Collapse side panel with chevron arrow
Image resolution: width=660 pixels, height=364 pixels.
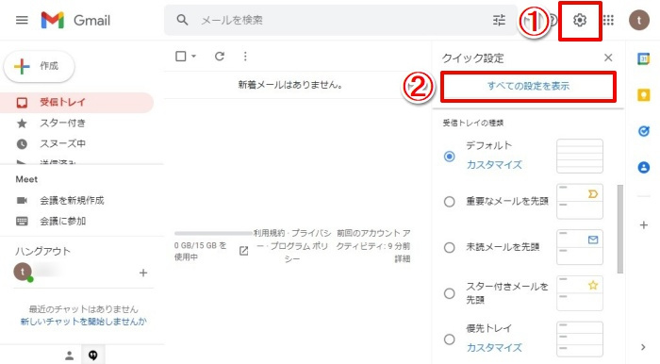pyautogui.click(x=643, y=347)
